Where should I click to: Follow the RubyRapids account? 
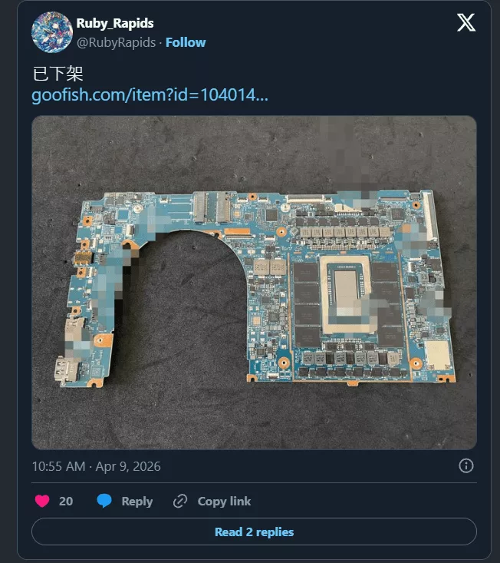(x=186, y=42)
